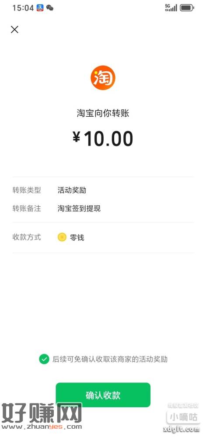Tap the 5G signal strength indicator
Viewport: 206px width, 437px height.
tap(171, 7)
